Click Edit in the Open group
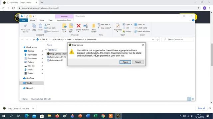Viewport: 213px width, 119px height. [126, 28]
